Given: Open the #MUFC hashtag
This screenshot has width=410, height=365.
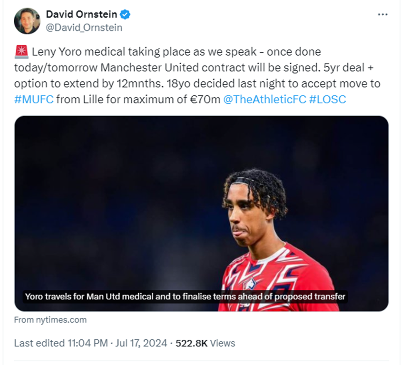Looking at the screenshot, I should pyautogui.click(x=34, y=99).
